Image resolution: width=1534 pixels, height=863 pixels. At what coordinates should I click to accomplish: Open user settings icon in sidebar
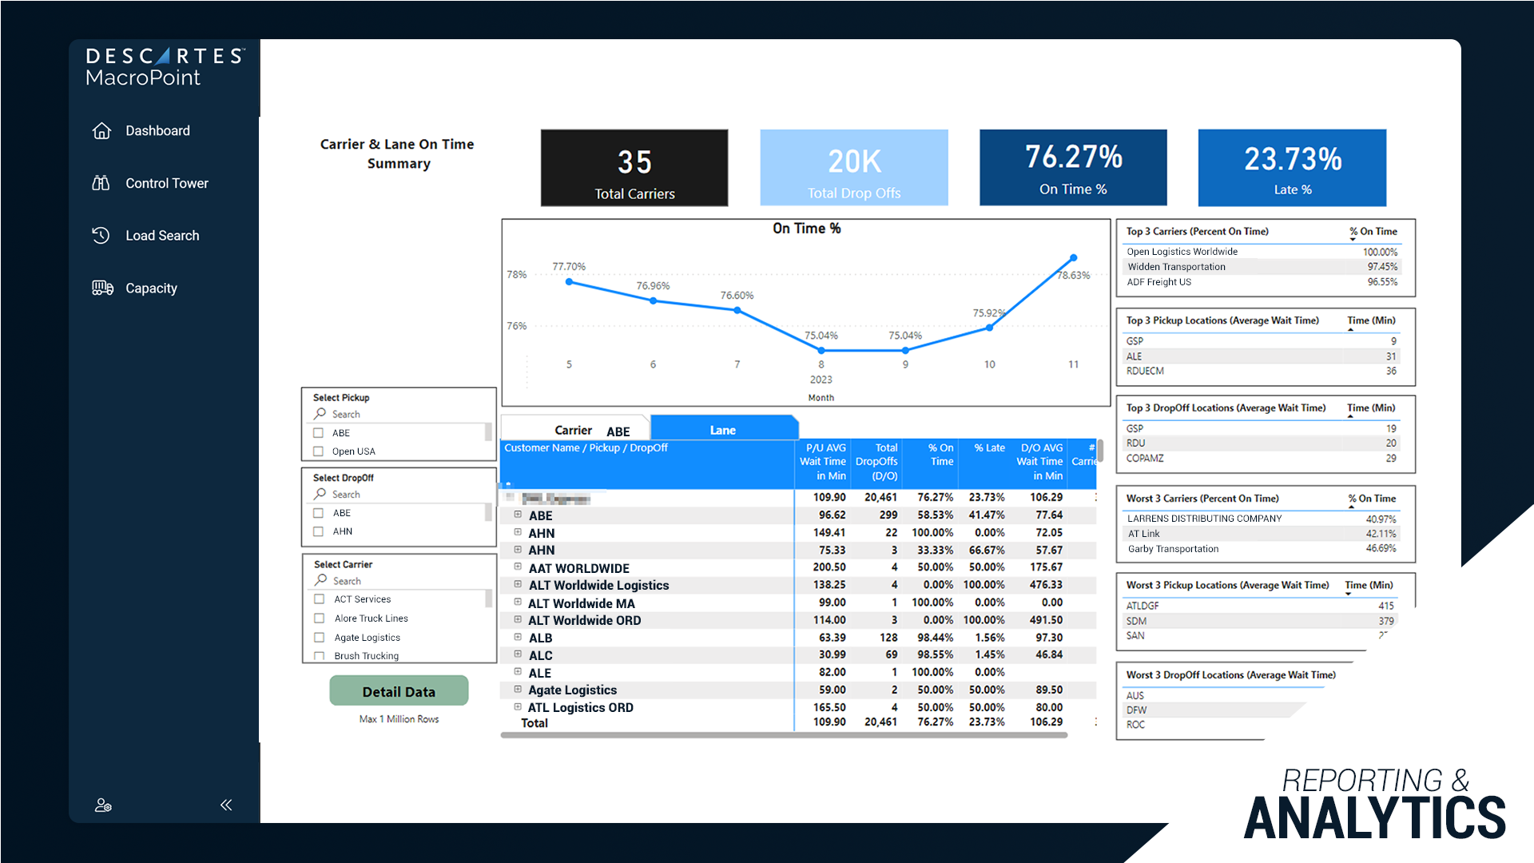pos(103,805)
